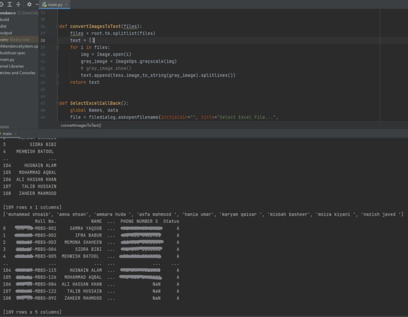Click 'MBBS-084' roll number in console

(45, 284)
